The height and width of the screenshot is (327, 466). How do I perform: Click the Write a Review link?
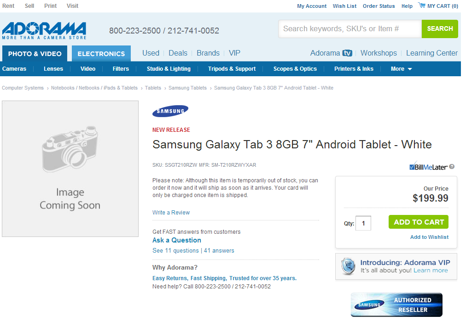pyautogui.click(x=171, y=213)
